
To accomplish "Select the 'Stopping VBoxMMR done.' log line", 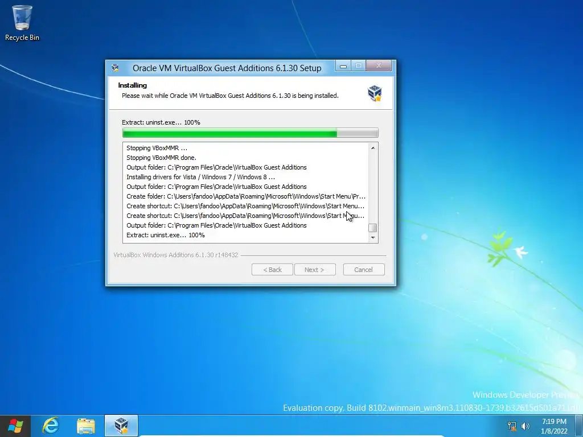I will pyautogui.click(x=161, y=158).
